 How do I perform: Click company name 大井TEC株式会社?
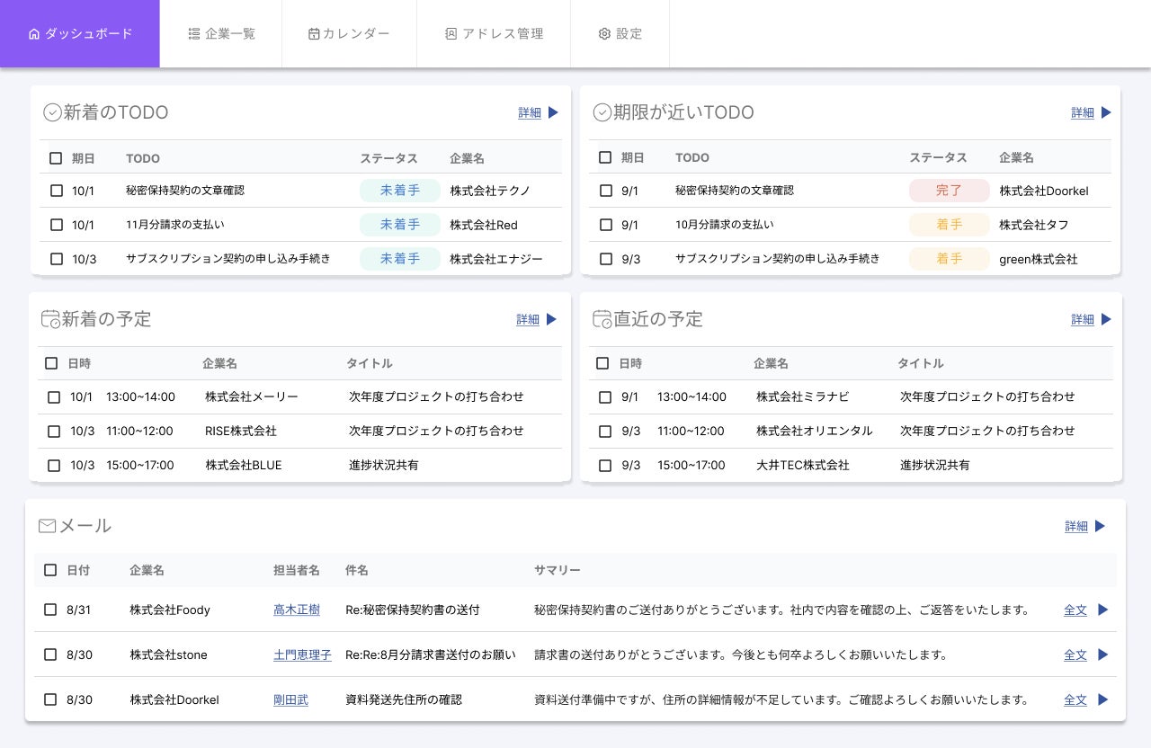803,466
